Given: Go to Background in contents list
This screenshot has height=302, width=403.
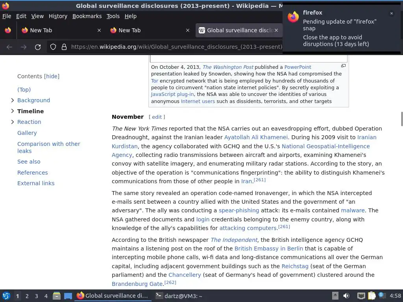Looking at the screenshot, I should click(x=34, y=100).
